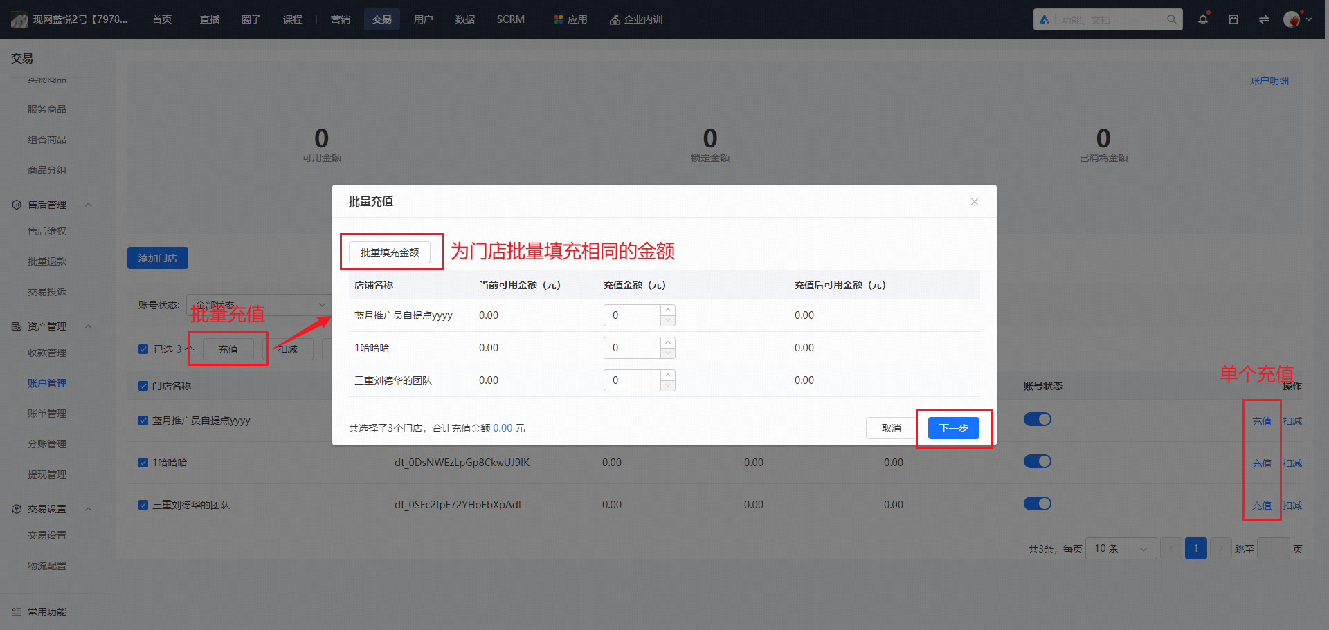Image resolution: width=1329 pixels, height=630 pixels.
Task: Open the 用户 top menu
Action: coord(424,19)
